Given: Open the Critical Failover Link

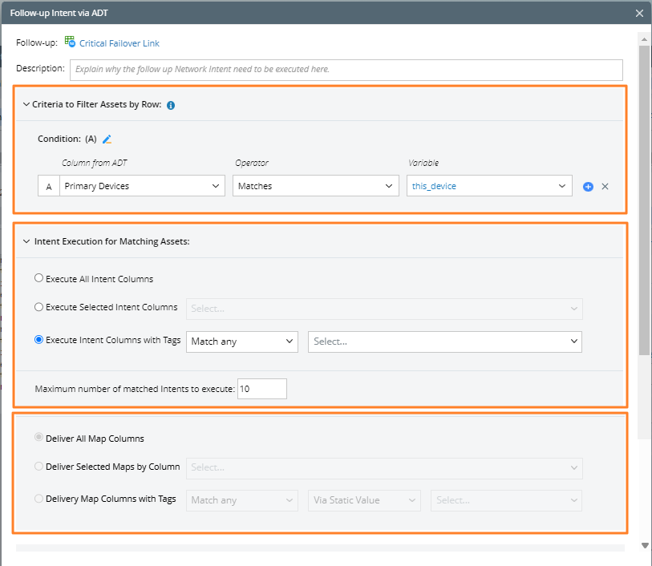Looking at the screenshot, I should click(x=124, y=43).
